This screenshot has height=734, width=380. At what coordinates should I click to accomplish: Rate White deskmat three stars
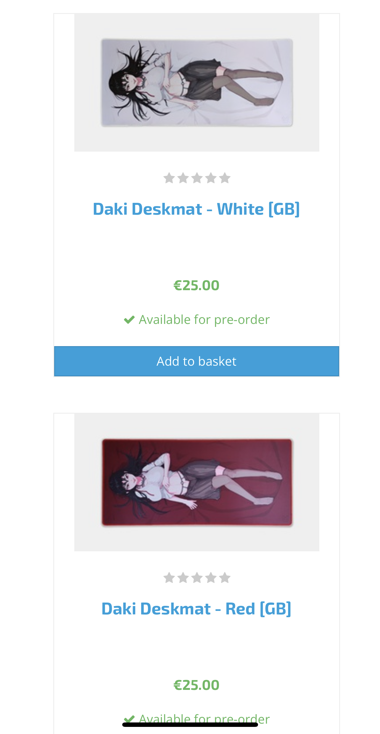(x=197, y=178)
